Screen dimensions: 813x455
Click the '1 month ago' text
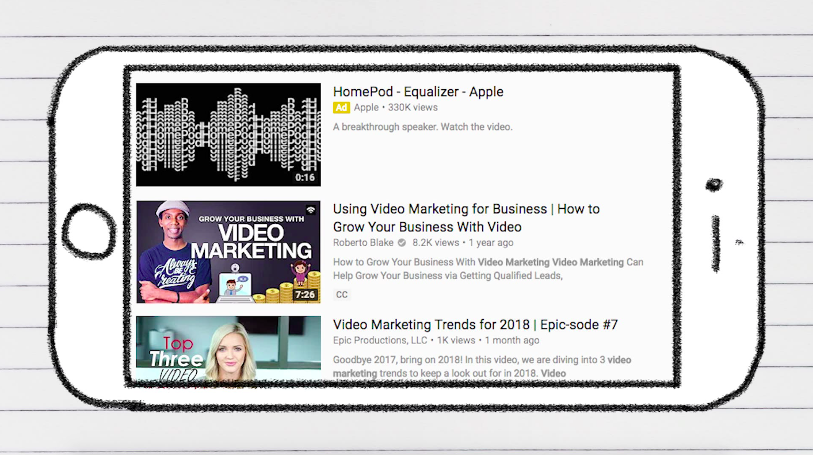tap(512, 341)
